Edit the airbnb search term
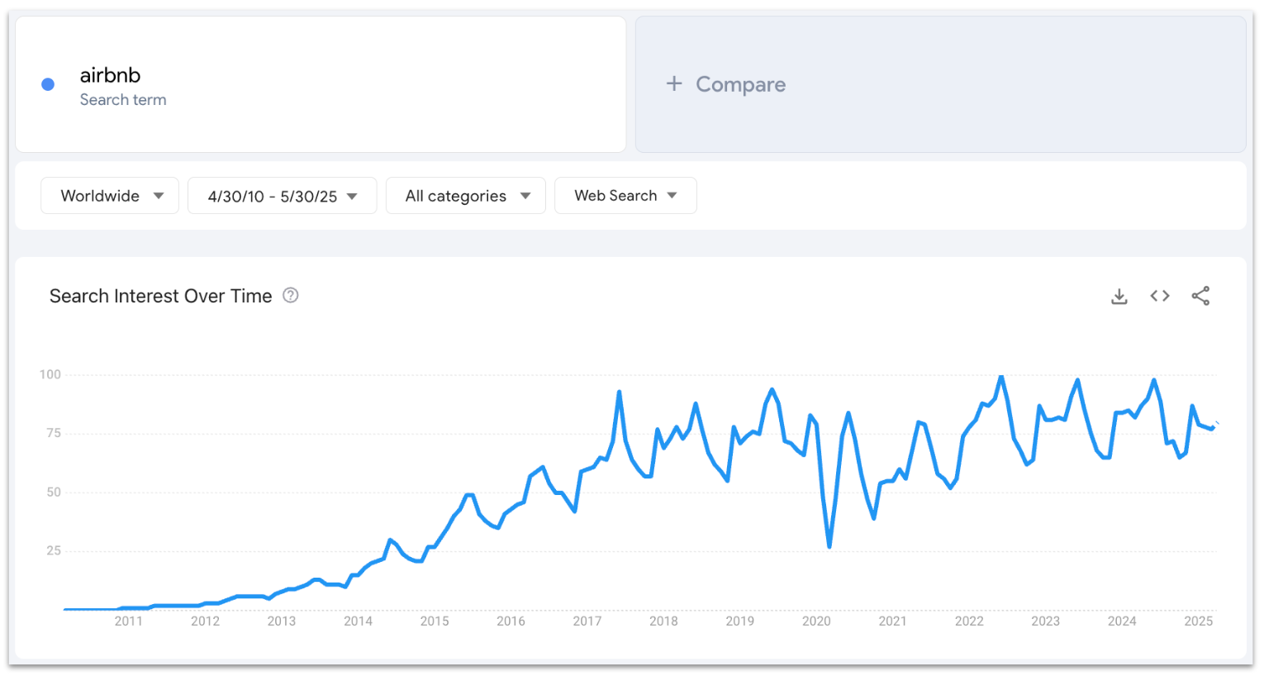This screenshot has width=1264, height=676. pos(110,75)
